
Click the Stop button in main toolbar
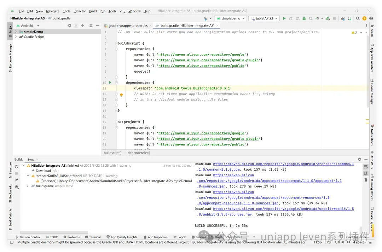(x=334, y=18)
